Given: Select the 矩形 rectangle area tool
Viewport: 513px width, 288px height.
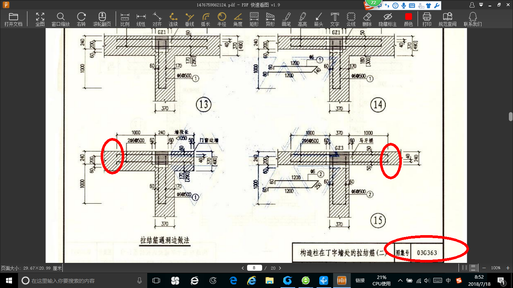Looking at the screenshot, I should [x=254, y=19].
